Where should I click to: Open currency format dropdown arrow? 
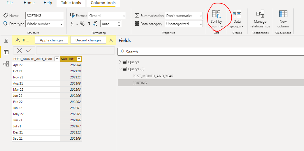pyautogui.click(x=77, y=24)
